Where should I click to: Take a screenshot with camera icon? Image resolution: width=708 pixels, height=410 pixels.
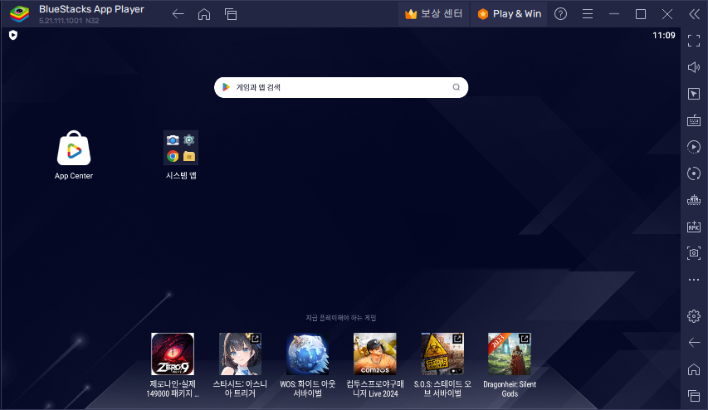point(694,253)
